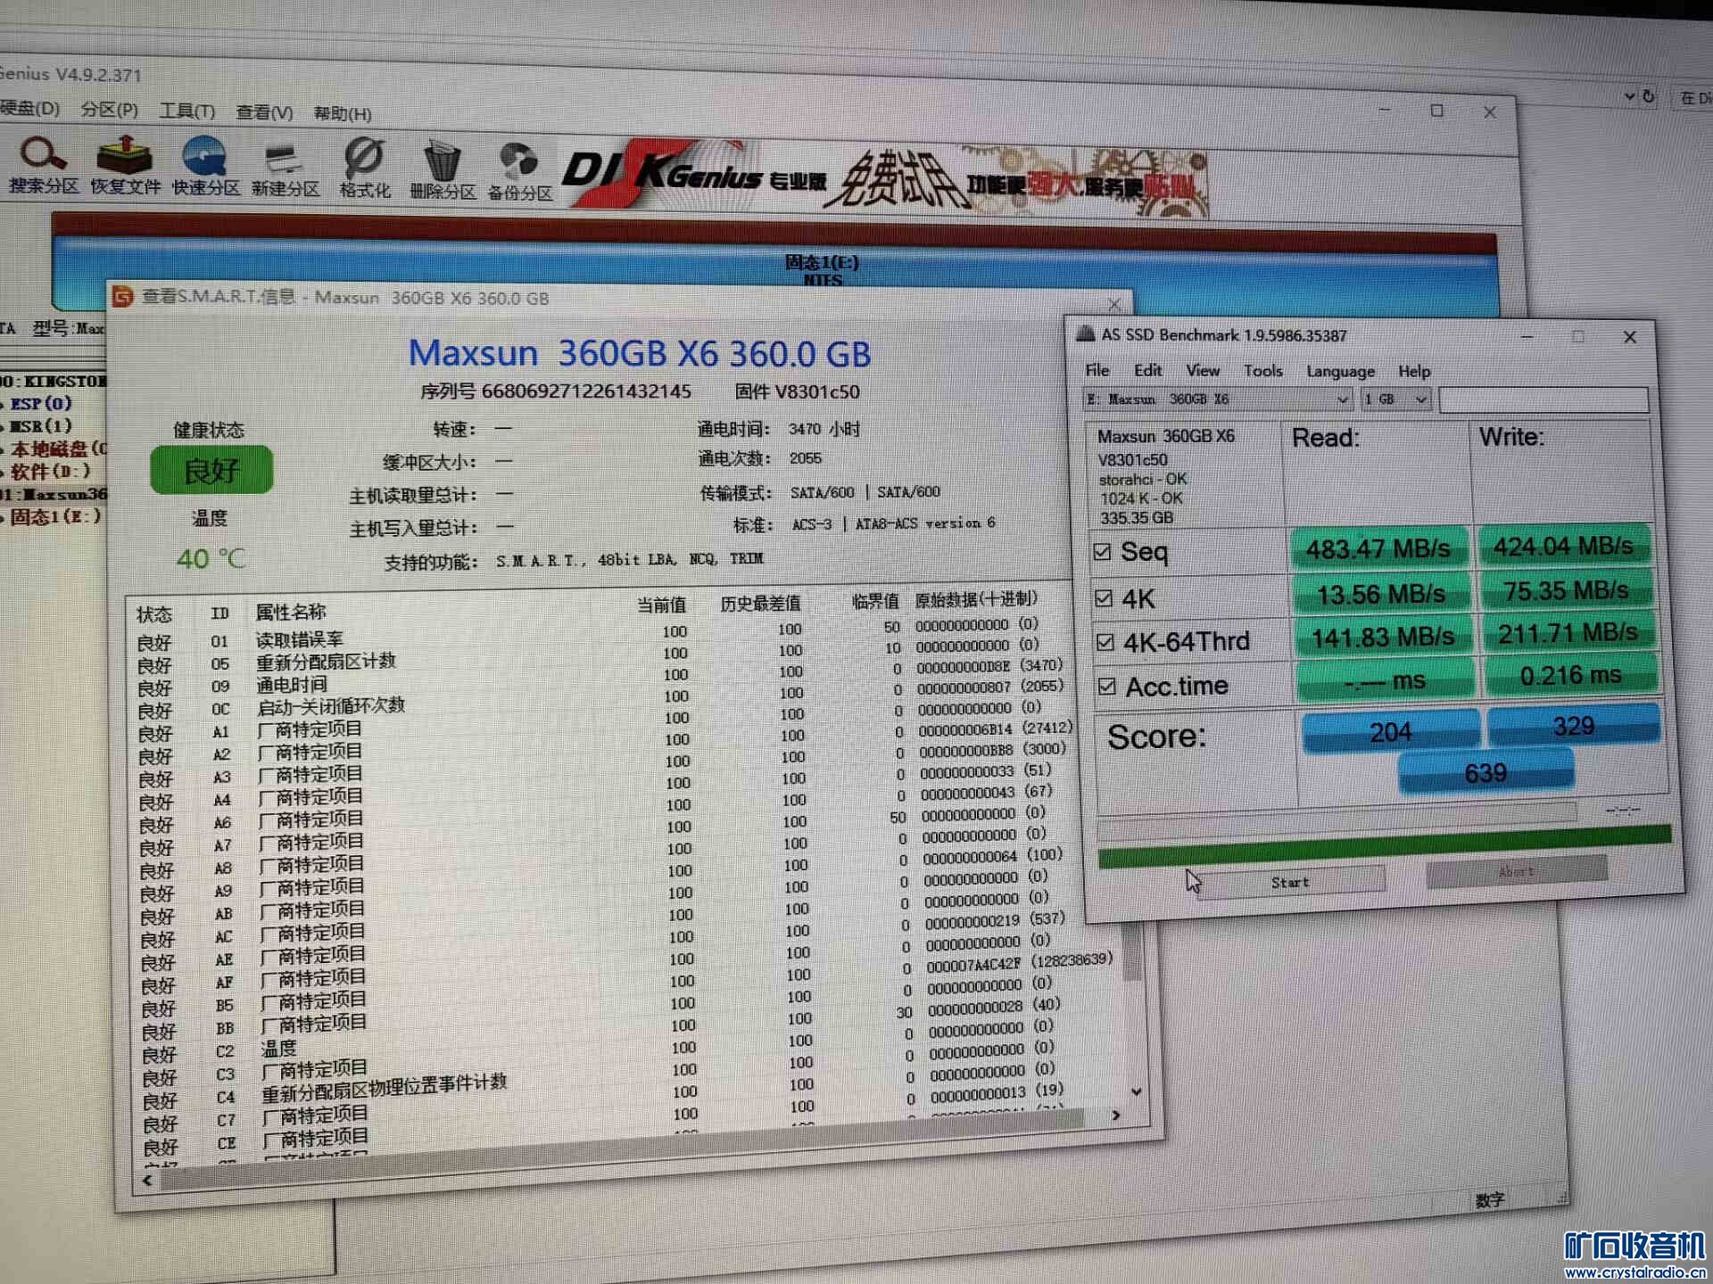1713x1284 pixels.
Task: Select the ESP(0) partition in disk tree
Action: [40, 404]
